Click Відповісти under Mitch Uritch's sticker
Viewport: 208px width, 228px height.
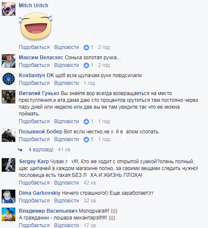[x=66, y=47]
